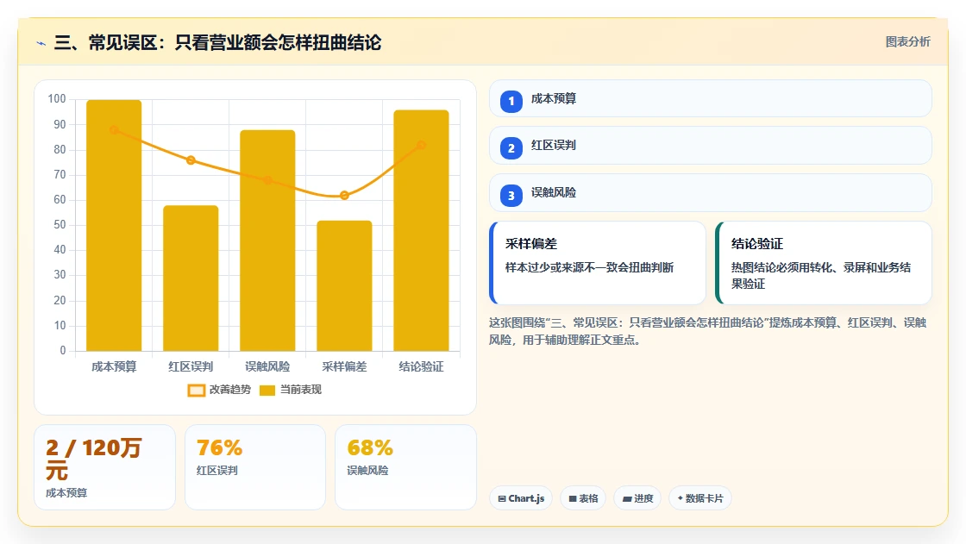Select the 误触风险 list item
The image size is (966, 544).
click(711, 193)
